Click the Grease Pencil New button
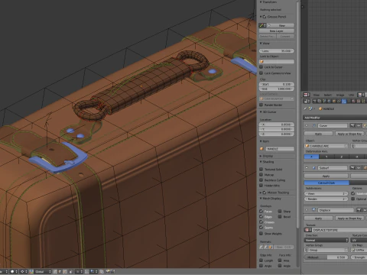 281,25
